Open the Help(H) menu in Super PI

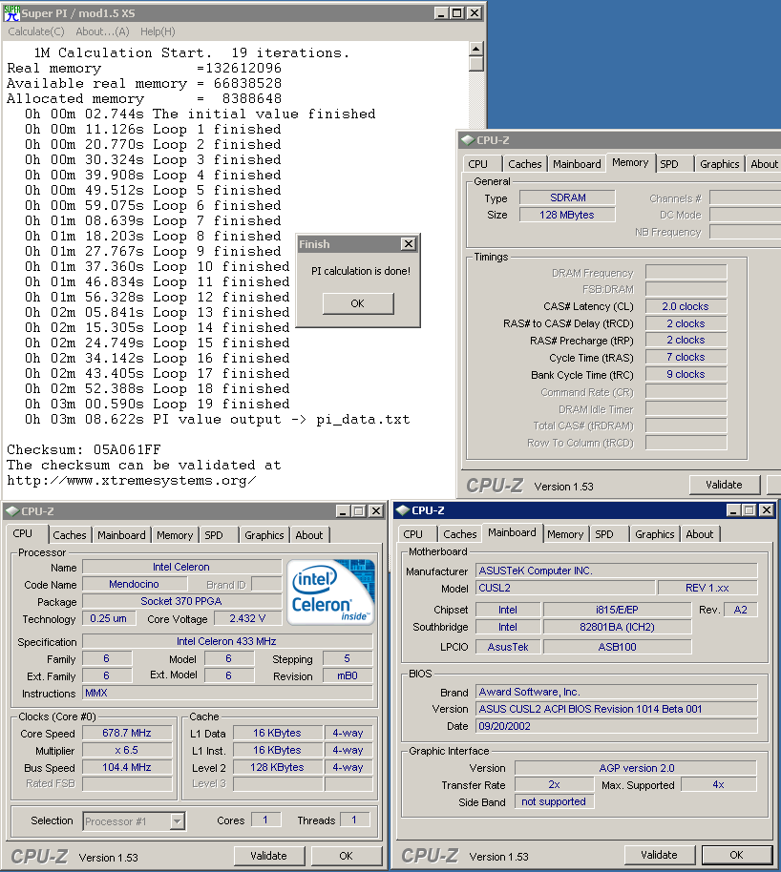coord(158,31)
